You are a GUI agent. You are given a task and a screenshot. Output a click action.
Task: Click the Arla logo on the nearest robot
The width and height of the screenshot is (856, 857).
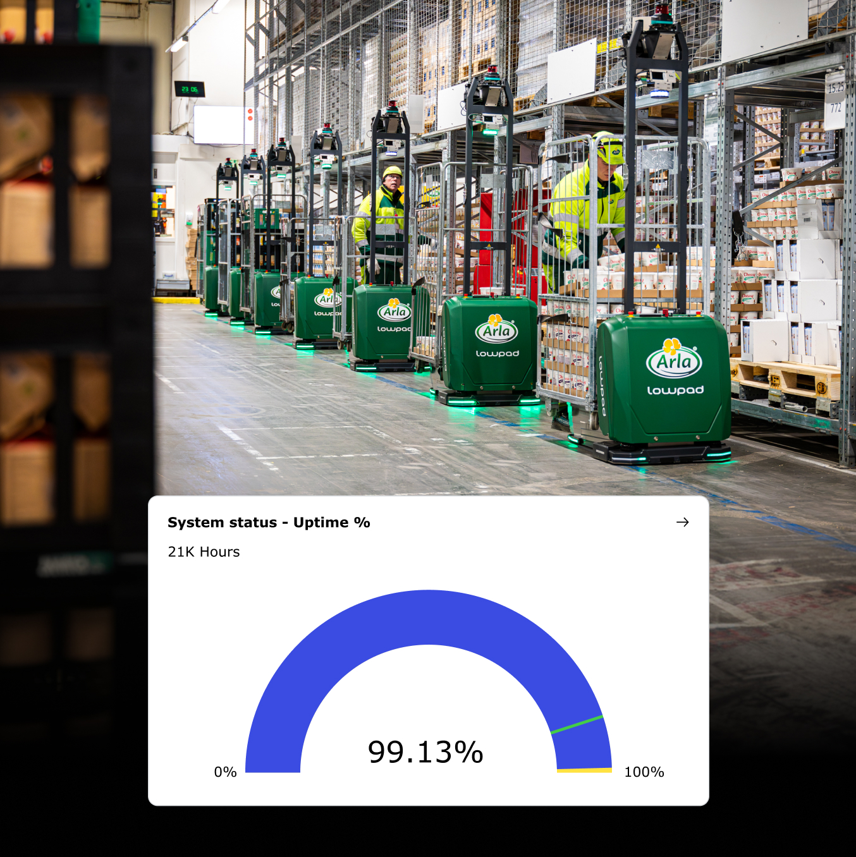tap(674, 359)
